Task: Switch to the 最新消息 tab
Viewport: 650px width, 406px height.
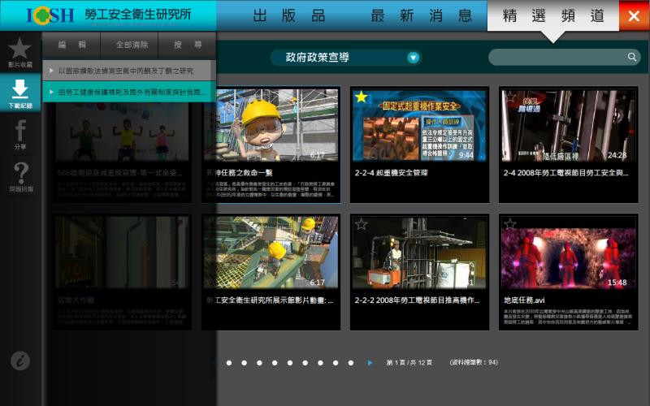Action: (x=421, y=15)
